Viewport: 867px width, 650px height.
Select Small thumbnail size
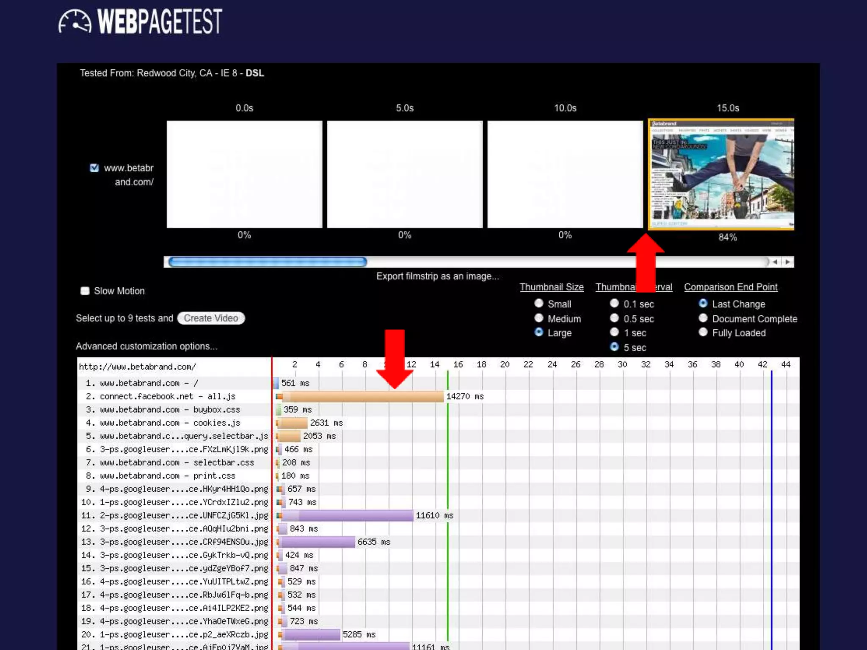point(538,303)
